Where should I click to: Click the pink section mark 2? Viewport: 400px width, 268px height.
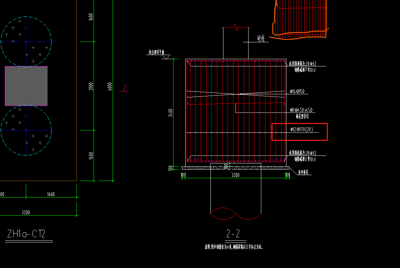click(124, 87)
